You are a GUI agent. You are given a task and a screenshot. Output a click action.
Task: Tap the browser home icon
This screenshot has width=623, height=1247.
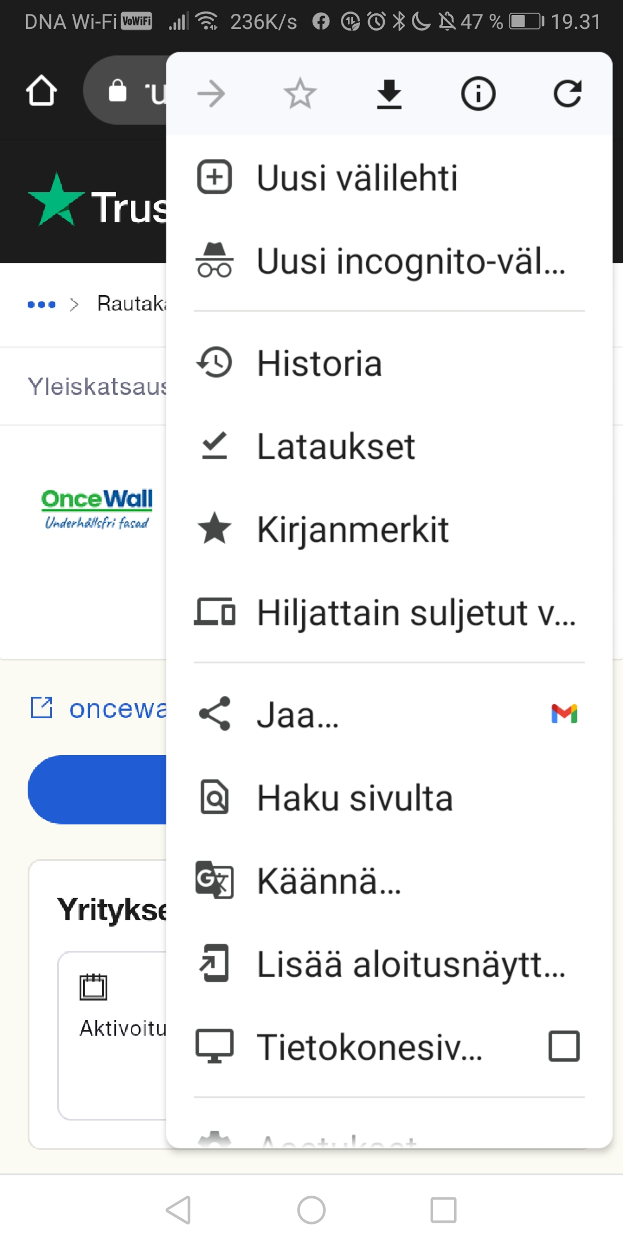(x=42, y=91)
